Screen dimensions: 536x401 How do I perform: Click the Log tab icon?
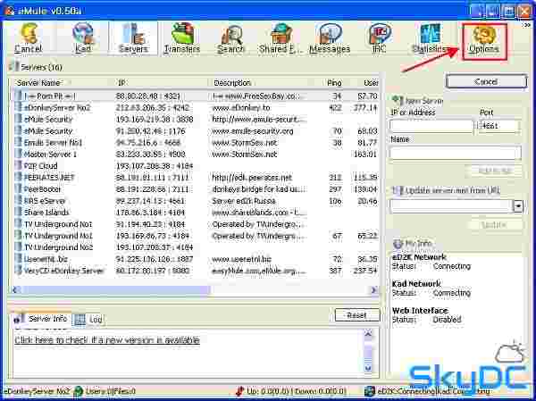pos(80,320)
